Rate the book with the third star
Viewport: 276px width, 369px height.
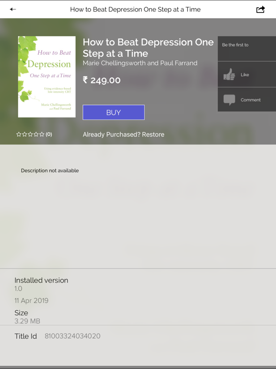(x=30, y=134)
